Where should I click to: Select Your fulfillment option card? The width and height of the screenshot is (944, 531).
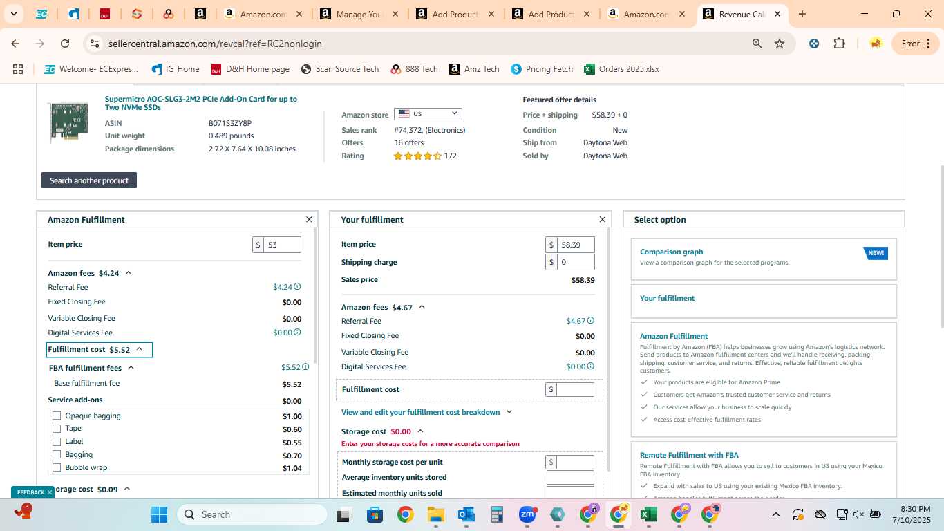(x=764, y=301)
